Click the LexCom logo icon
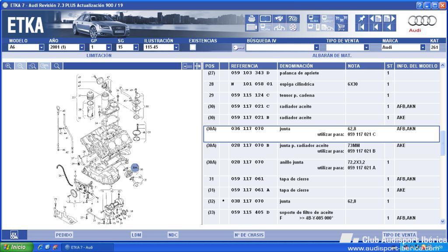The height and width of the screenshot is (252, 448). click(x=14, y=235)
